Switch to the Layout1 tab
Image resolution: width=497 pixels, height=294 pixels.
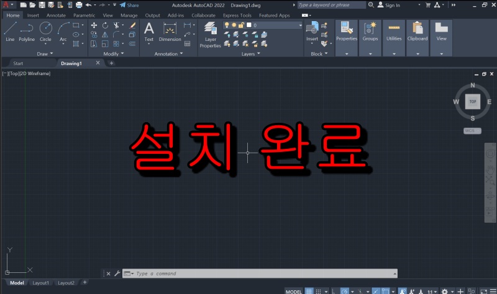tap(40, 283)
